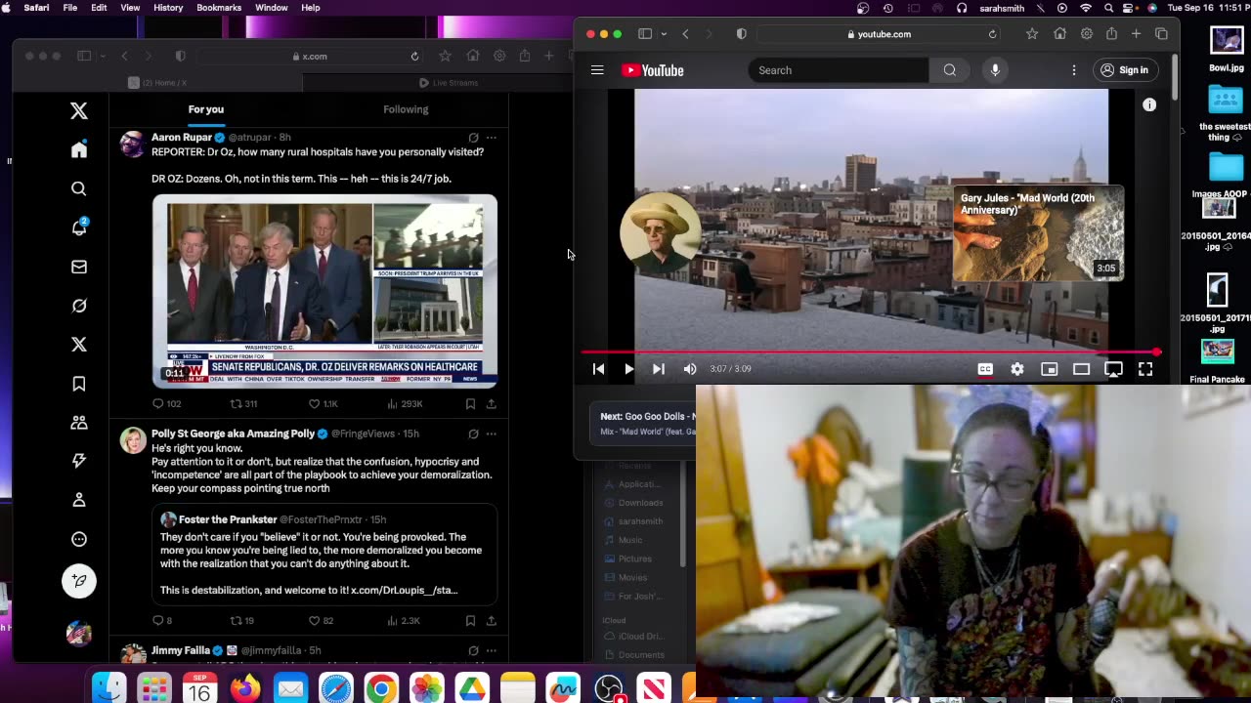Open the Bookmarks menu in menu bar
1251x703 pixels.
pos(219,8)
